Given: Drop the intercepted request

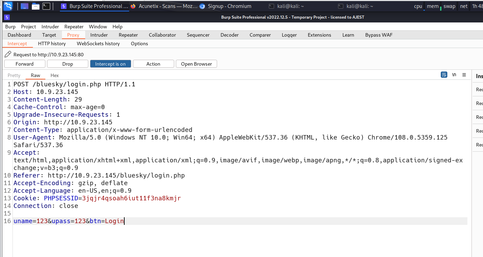Looking at the screenshot, I should click(68, 64).
